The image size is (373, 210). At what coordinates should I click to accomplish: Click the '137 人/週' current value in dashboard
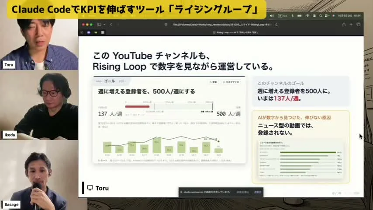point(110,114)
